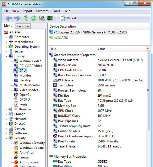Select PCI Express 2.0 x16 GTX 680 device
153x167 pixels.
tap(88, 32)
